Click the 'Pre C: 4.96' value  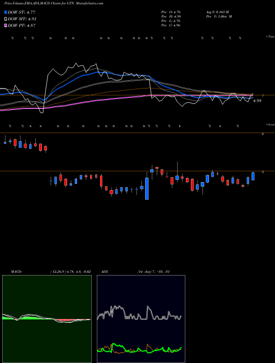(171, 25)
